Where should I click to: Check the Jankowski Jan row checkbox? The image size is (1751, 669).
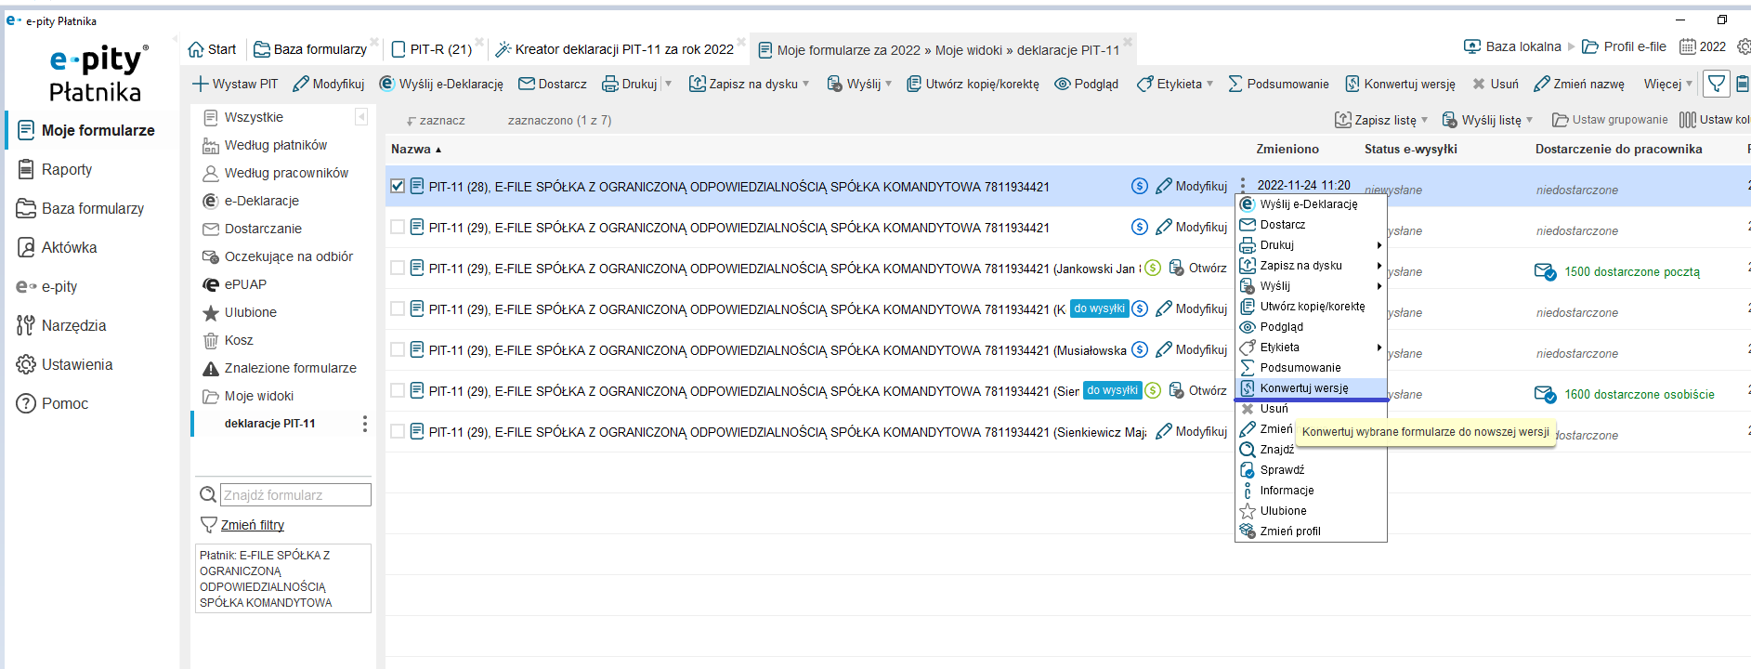(x=398, y=268)
